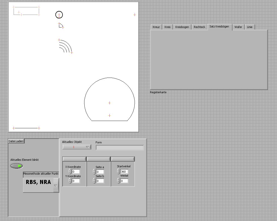Open the Wafer tab

coord(238,27)
